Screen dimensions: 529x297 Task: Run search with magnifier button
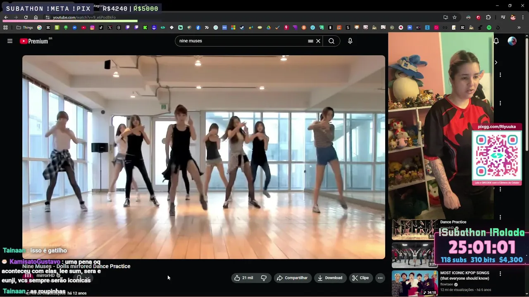[331, 41]
